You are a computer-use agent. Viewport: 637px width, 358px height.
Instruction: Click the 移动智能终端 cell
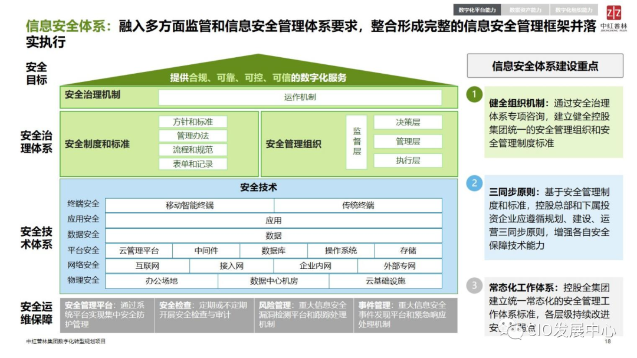pyautogui.click(x=190, y=205)
